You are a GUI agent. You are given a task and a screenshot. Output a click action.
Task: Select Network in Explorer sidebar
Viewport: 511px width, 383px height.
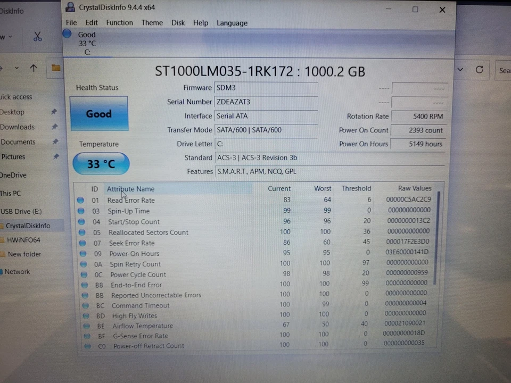pyautogui.click(x=17, y=272)
